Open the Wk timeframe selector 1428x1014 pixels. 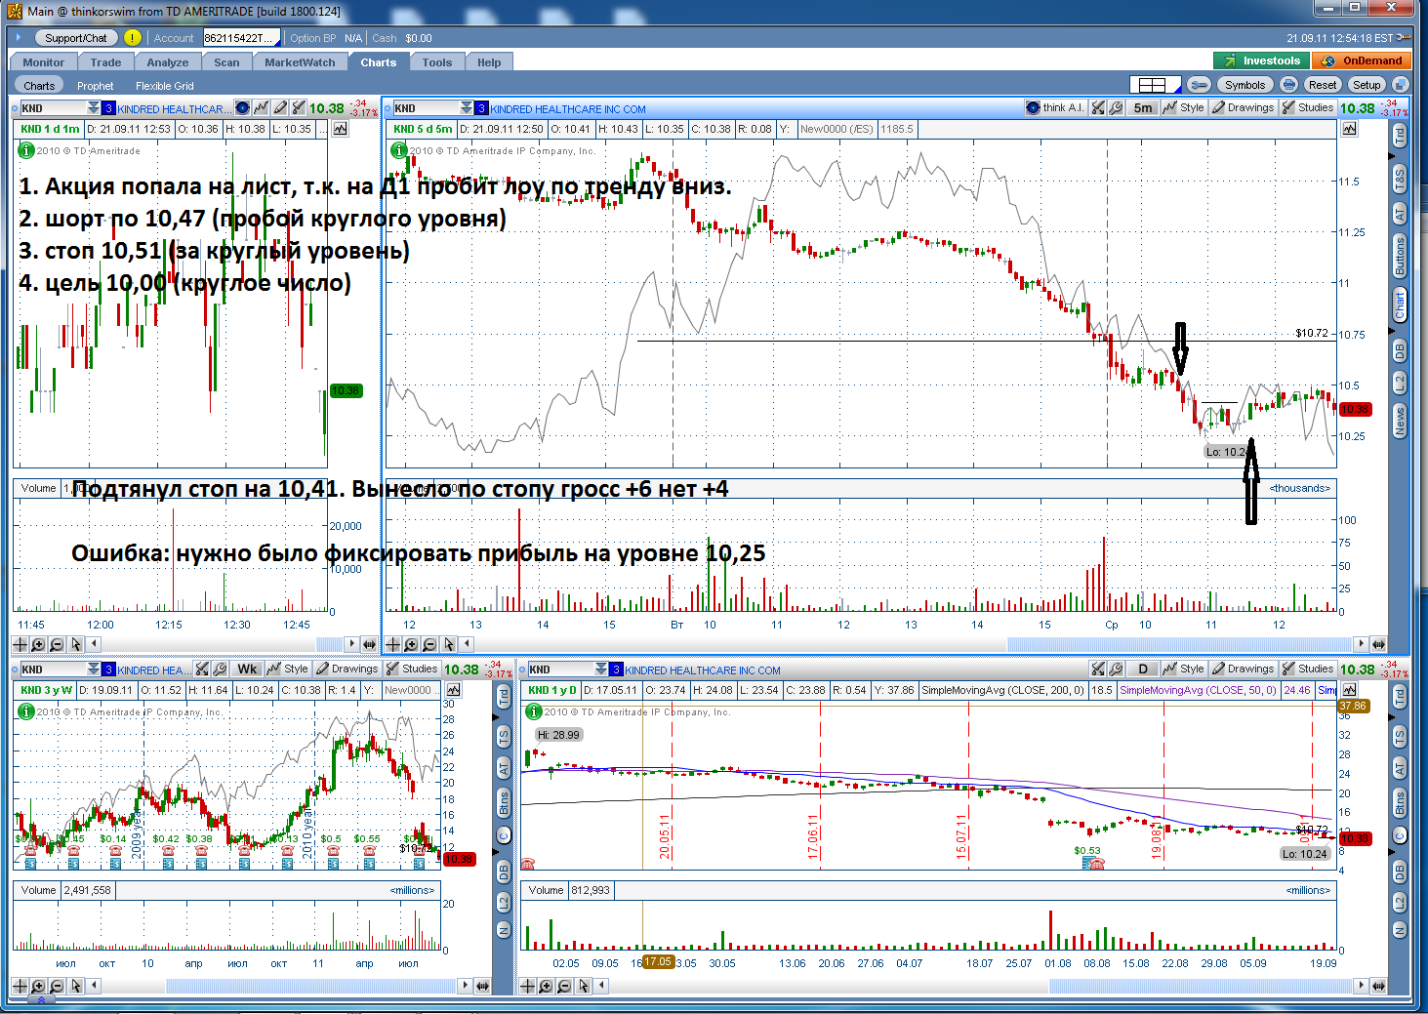click(x=248, y=669)
